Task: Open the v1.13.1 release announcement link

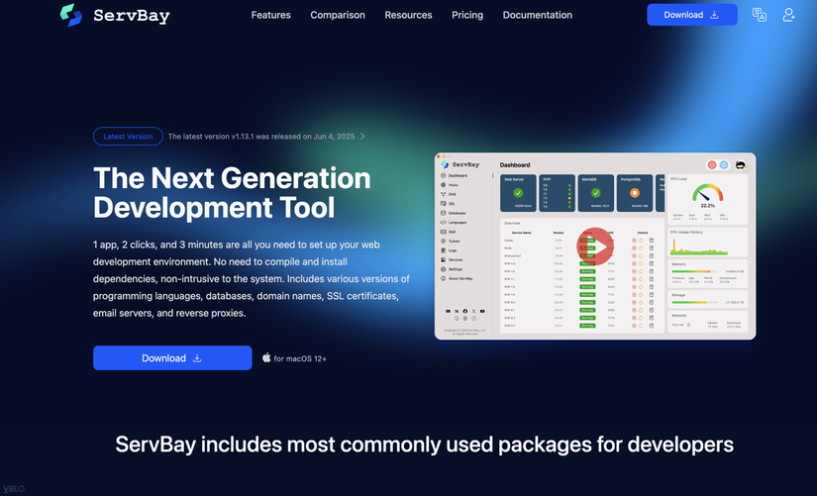Action: (261, 137)
